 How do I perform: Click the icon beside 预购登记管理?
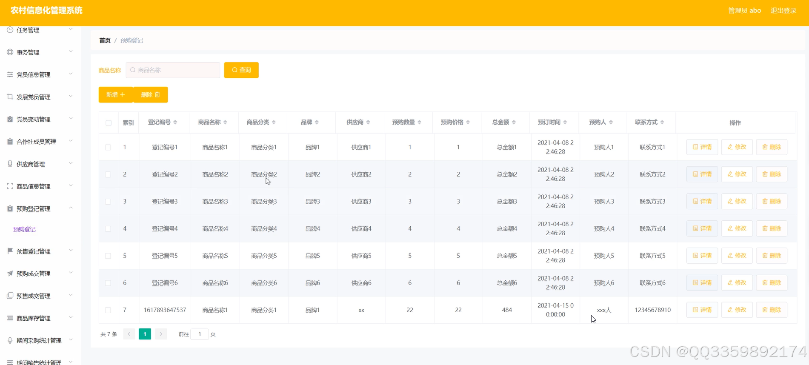[x=10, y=208]
